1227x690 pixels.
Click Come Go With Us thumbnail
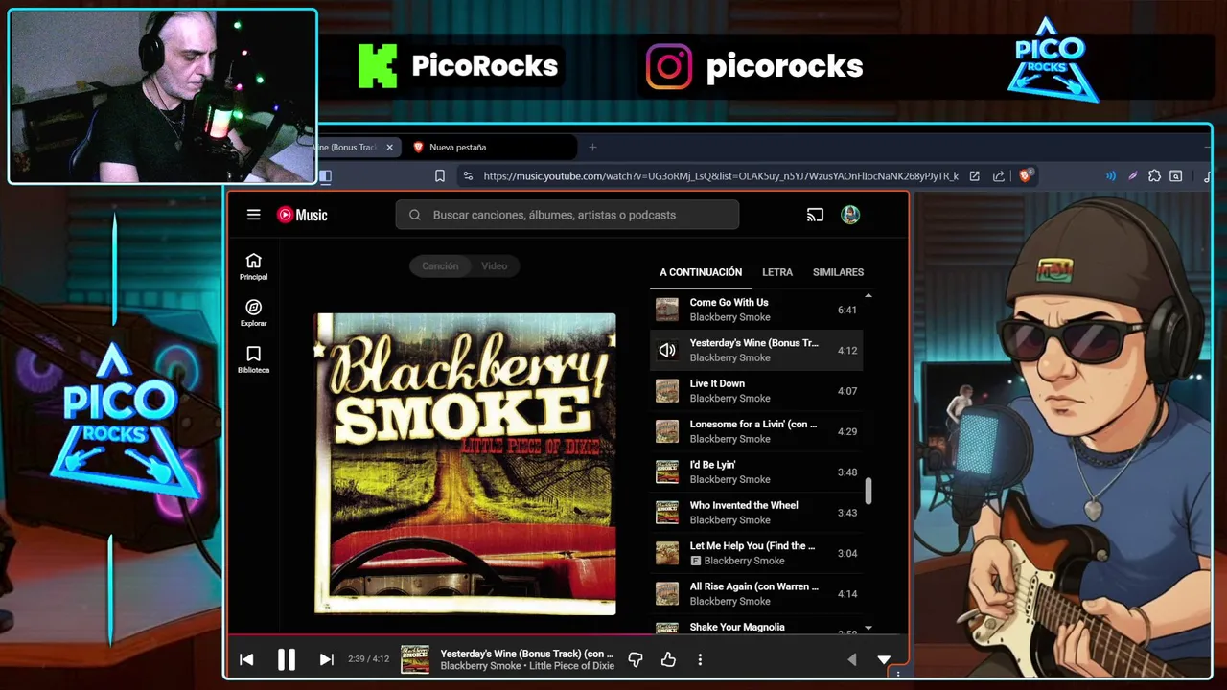pyautogui.click(x=667, y=310)
